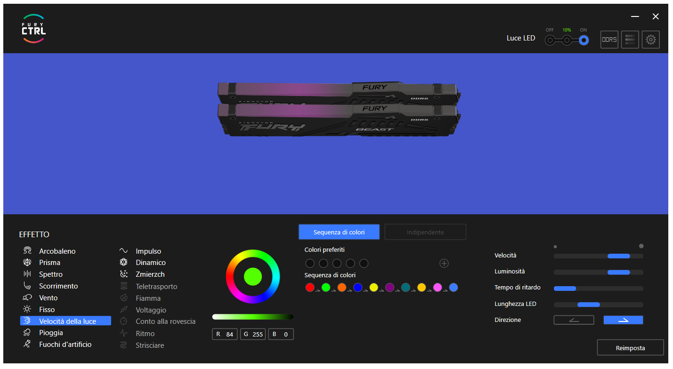Click the G value input field
The width and height of the screenshot is (673, 369).
pyautogui.click(x=253, y=334)
